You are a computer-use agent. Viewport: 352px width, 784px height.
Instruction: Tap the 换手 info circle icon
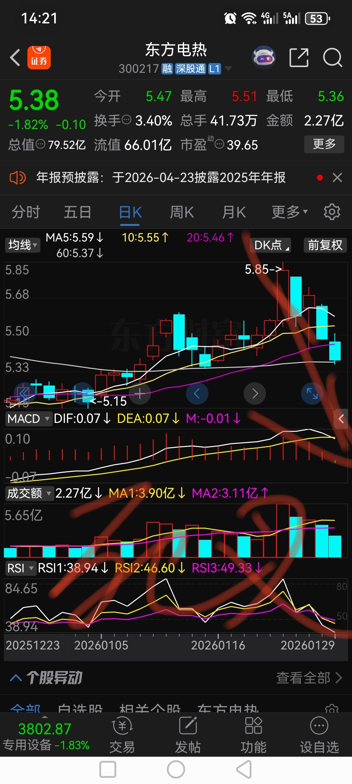(127, 120)
